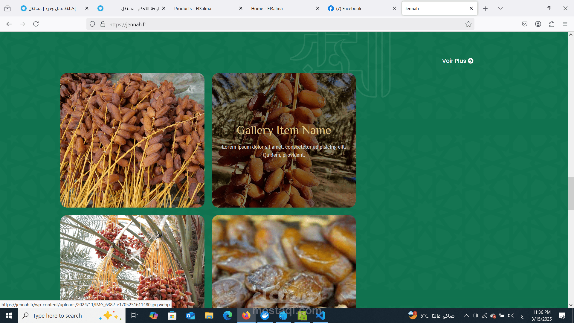
Task: Show site security padlock info
Action: 103,24
